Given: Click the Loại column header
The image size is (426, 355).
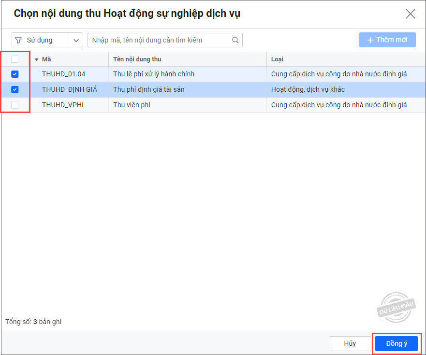Looking at the screenshot, I should tap(277, 59).
